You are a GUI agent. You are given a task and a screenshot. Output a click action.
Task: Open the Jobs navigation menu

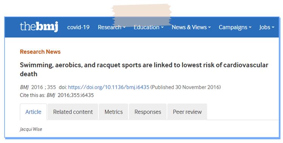(265, 27)
